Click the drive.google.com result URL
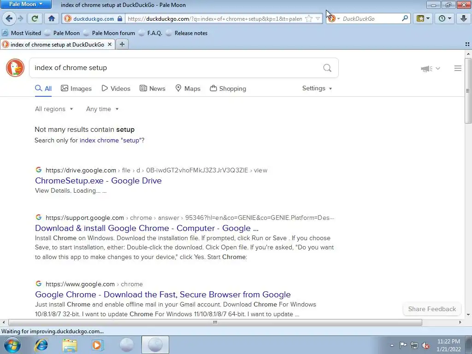Image resolution: width=472 pixels, height=354 pixels. pyautogui.click(x=156, y=171)
